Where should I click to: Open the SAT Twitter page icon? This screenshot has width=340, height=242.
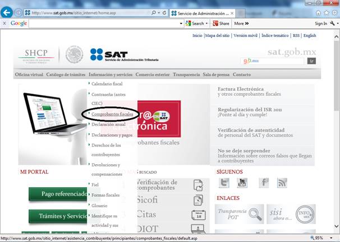click(x=224, y=183)
